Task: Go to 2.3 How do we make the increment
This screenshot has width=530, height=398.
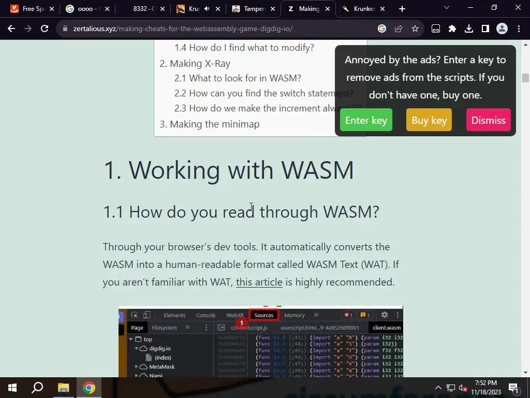Action: click(268, 108)
